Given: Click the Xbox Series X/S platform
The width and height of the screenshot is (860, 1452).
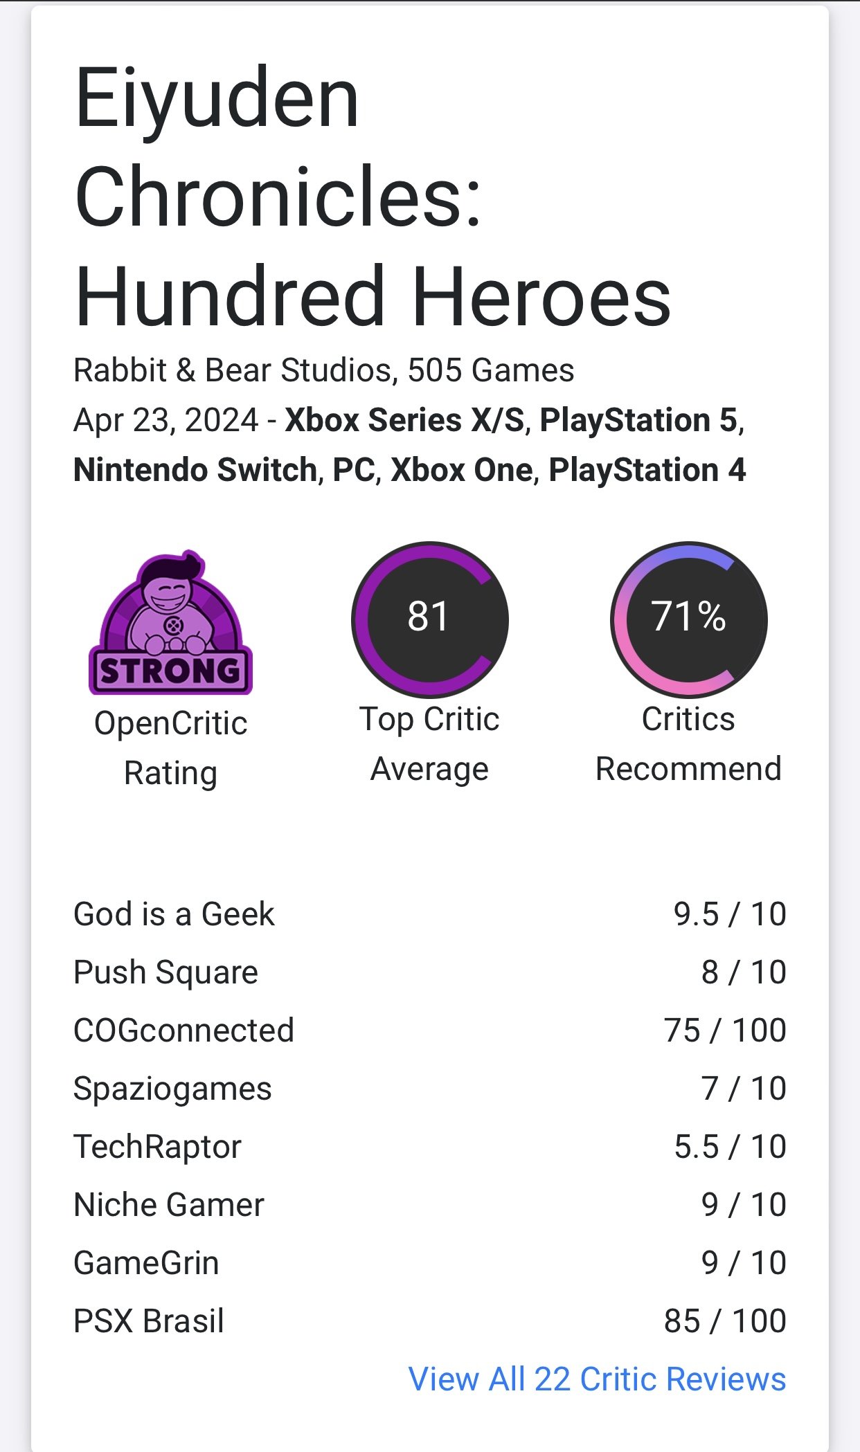Looking at the screenshot, I should point(404,420).
